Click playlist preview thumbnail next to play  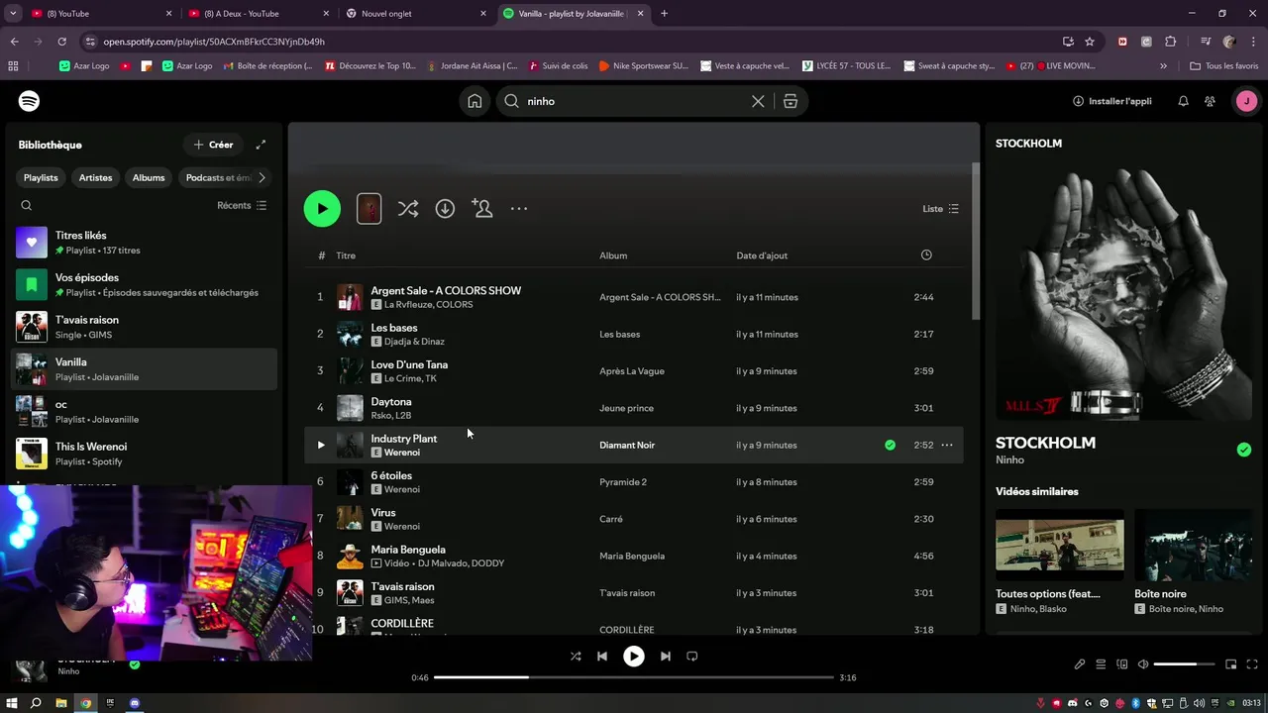pos(369,209)
